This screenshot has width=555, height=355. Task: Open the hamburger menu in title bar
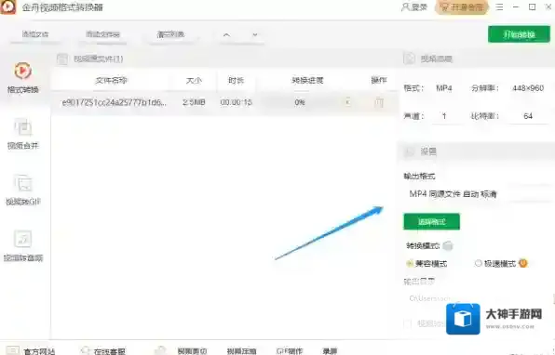pos(499,7)
